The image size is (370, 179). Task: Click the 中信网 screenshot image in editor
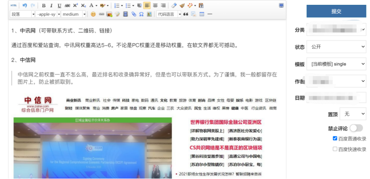pyautogui.click(x=145, y=136)
